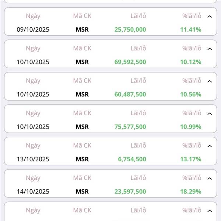Tap the 13.17% profit percentage
Screen dimensions: 221x221
click(190, 159)
